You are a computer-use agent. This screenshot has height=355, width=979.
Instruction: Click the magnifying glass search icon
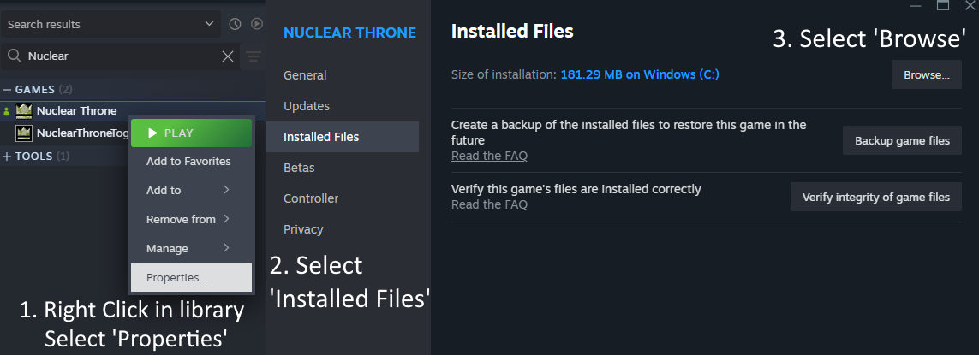point(14,56)
